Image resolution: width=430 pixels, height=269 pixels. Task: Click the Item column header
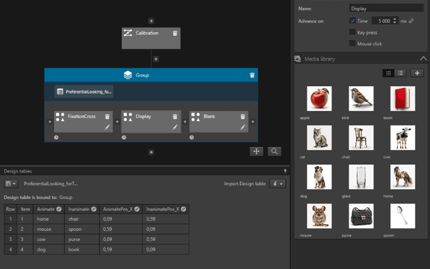tap(25, 209)
